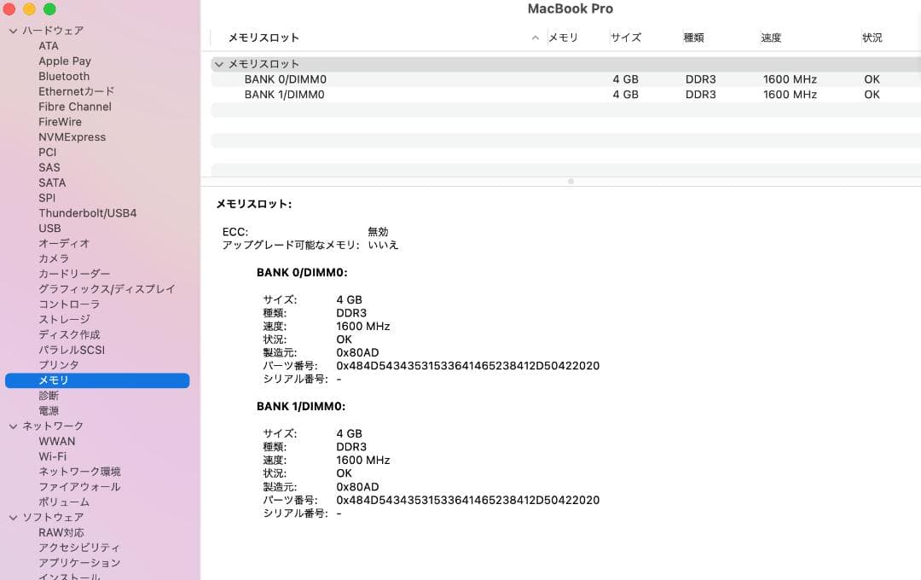Select the BANK 1/DIMM0 row
This screenshot has height=580, width=921.
pyautogui.click(x=426, y=95)
